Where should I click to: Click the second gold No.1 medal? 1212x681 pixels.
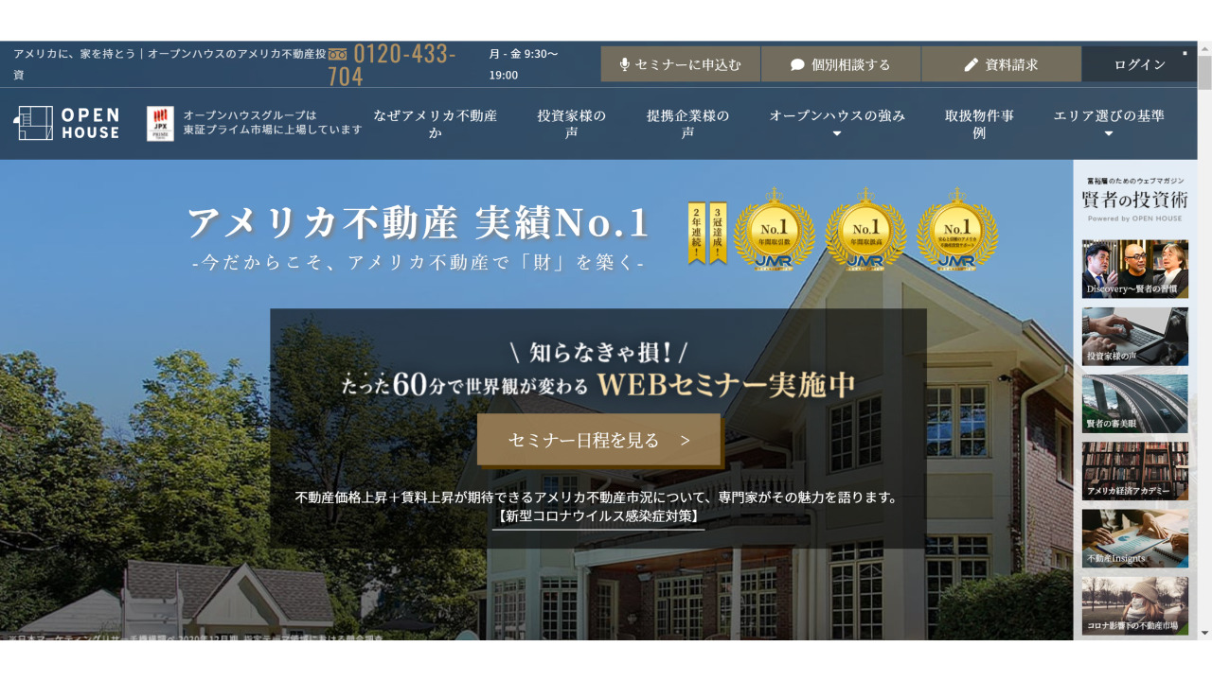pos(865,228)
